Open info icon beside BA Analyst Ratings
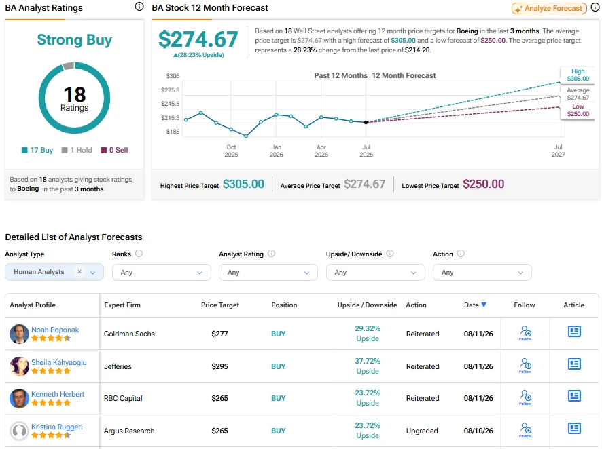Viewport: 602px width, 449px height. pos(139,7)
